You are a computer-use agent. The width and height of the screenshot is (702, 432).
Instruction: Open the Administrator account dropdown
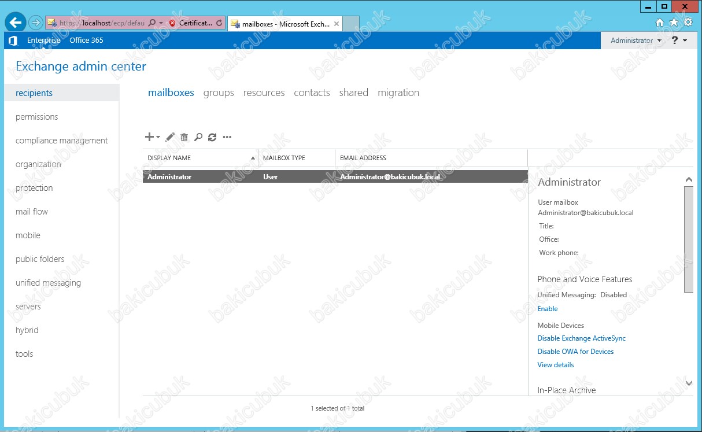point(636,40)
